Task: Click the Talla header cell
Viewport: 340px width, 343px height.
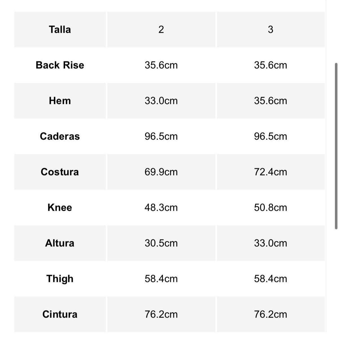Action: tap(60, 29)
